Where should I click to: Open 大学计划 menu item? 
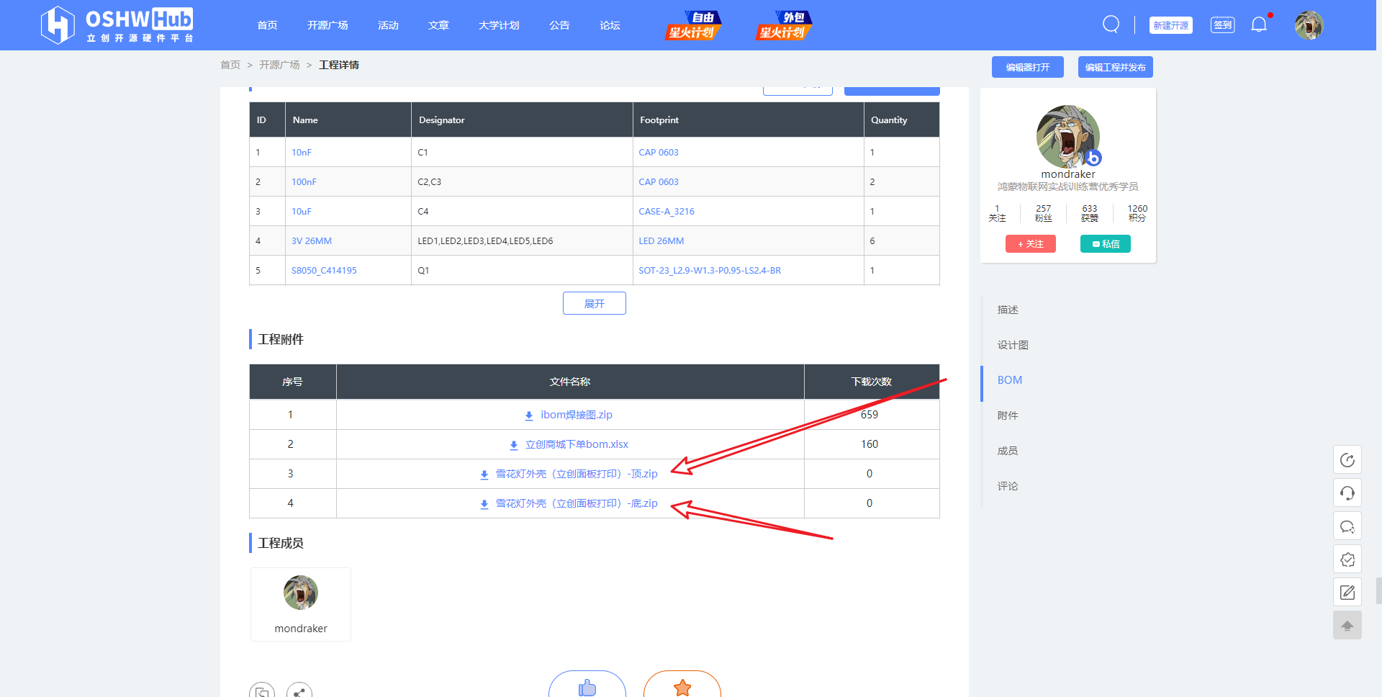499,25
